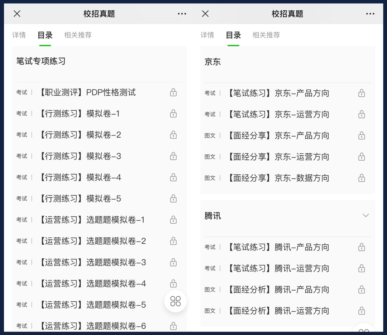Click the 笔试专项练习 section header
Viewport: 387px width, 335px height.
41,61
